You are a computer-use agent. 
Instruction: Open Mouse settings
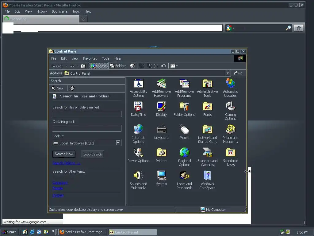pyautogui.click(x=184, y=132)
